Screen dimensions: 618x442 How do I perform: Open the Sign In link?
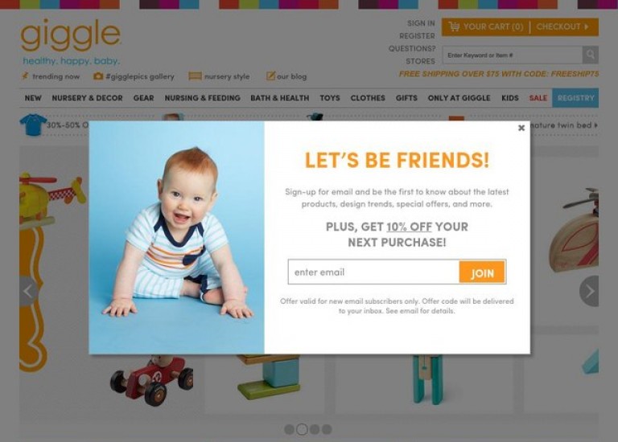click(421, 23)
